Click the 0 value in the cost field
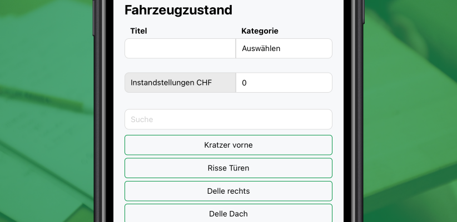457x222 pixels. (x=245, y=83)
